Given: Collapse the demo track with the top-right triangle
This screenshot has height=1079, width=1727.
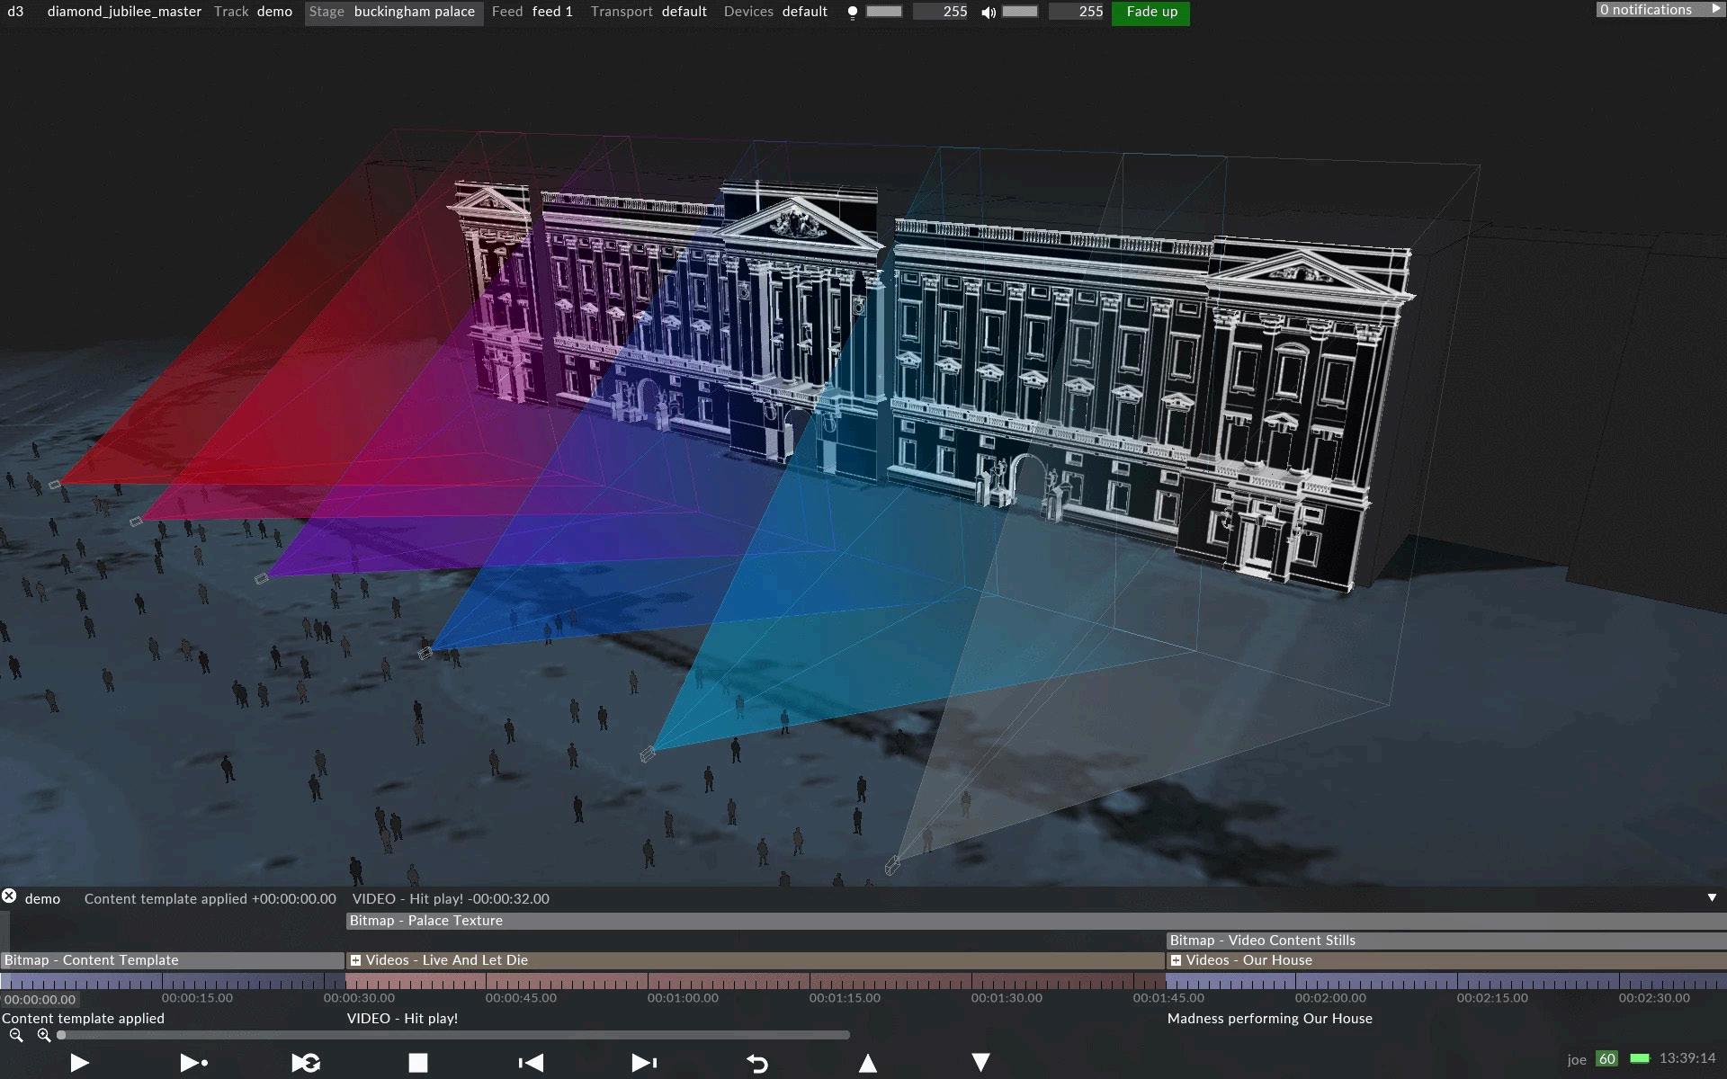Looking at the screenshot, I should (1712, 897).
